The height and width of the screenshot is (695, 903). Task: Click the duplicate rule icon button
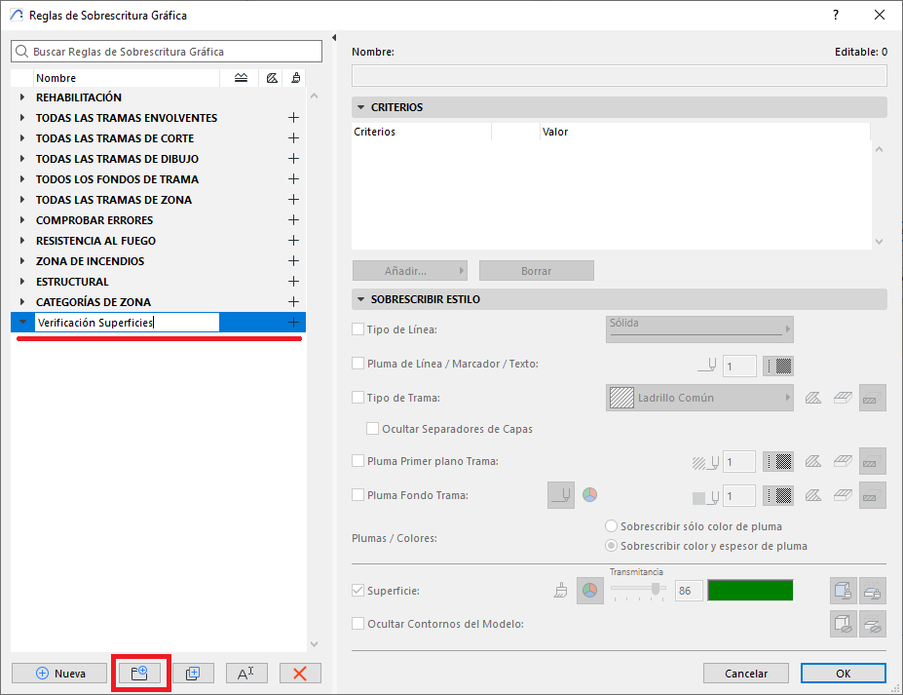193,673
